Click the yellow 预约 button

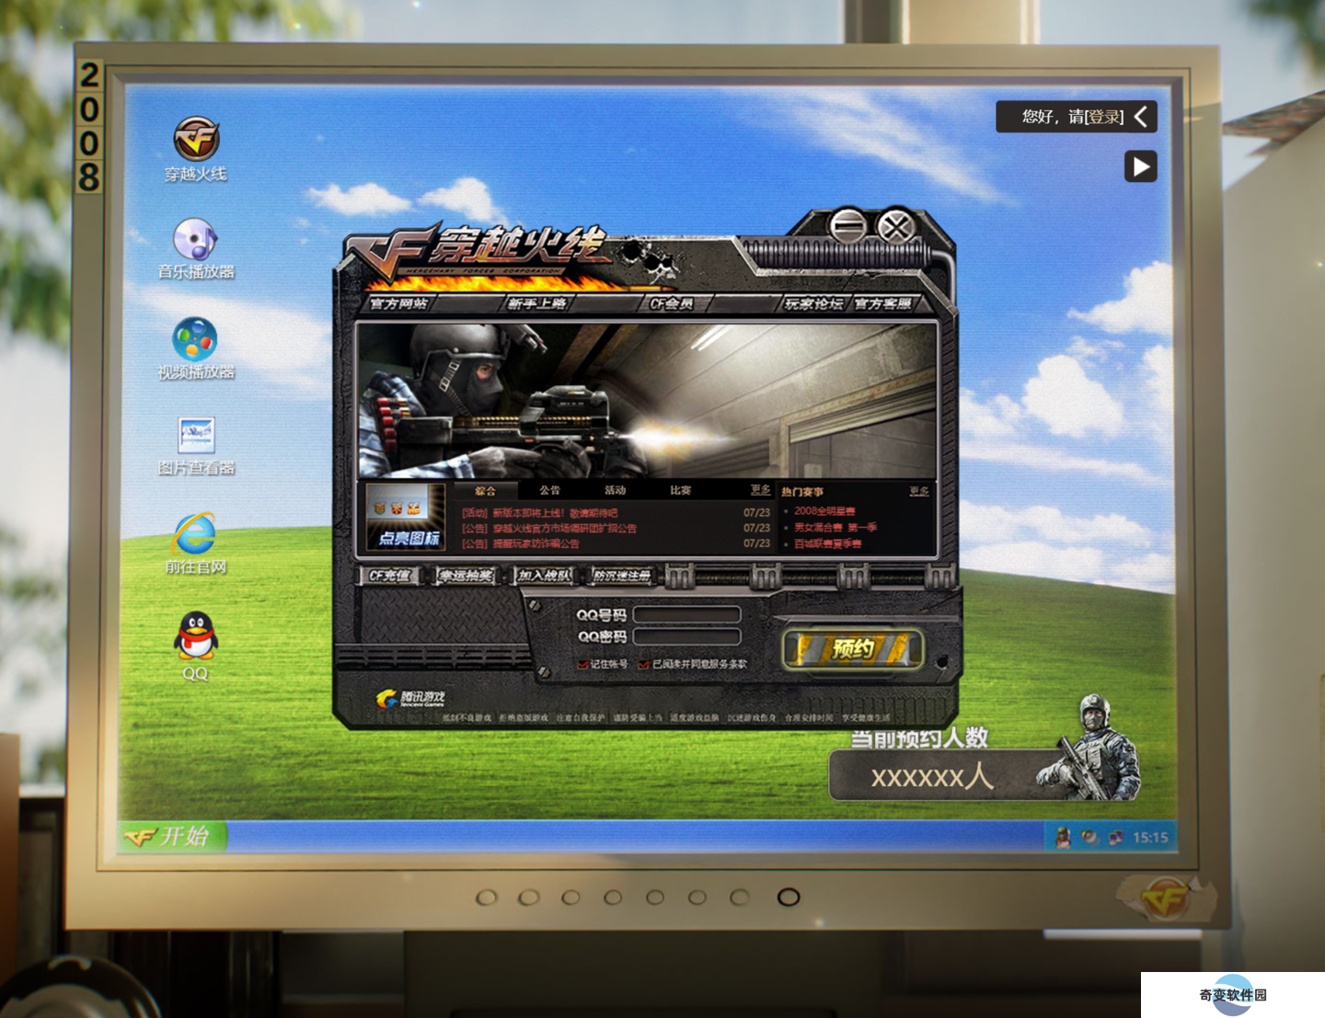pyautogui.click(x=852, y=649)
